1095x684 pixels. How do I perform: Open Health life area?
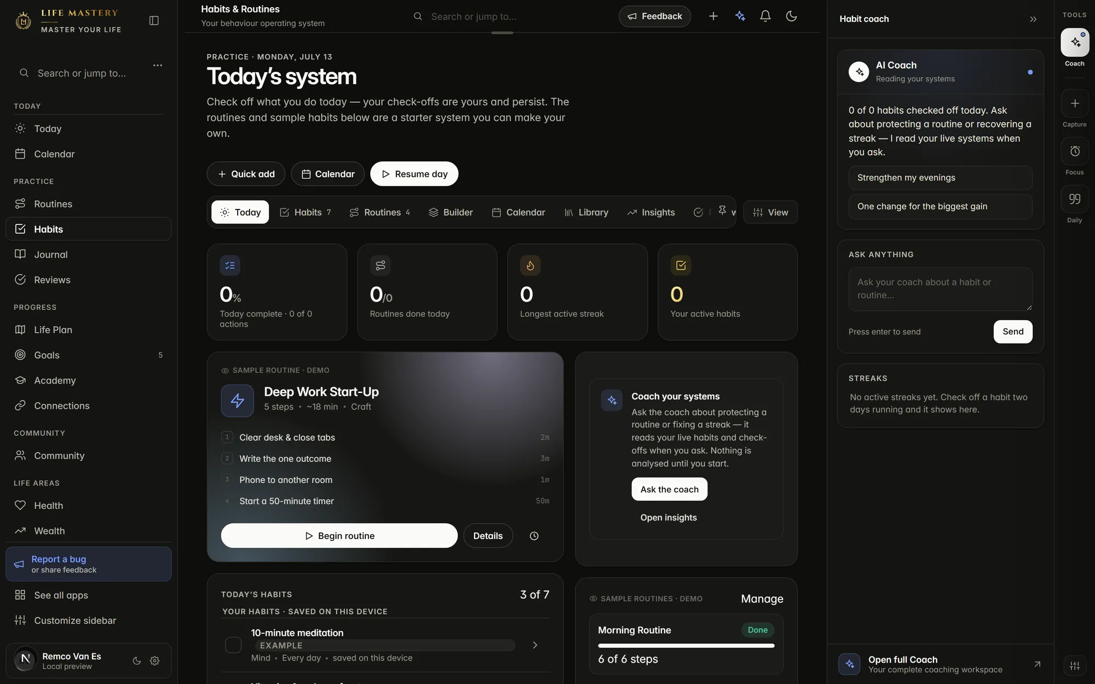coord(89,506)
